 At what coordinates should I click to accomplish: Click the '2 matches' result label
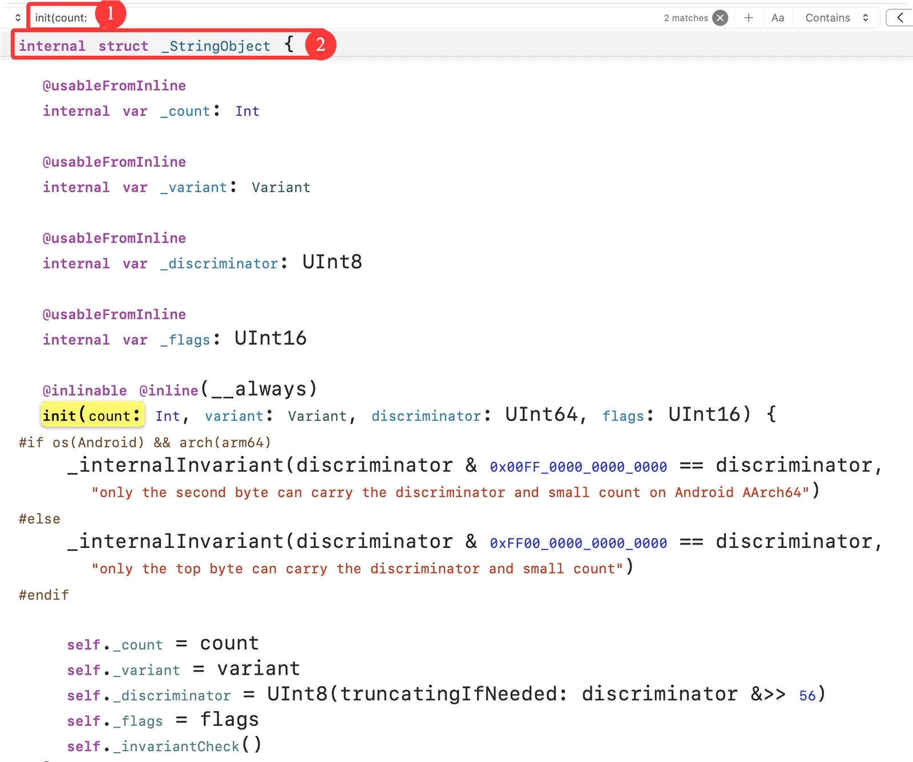pyautogui.click(x=686, y=18)
